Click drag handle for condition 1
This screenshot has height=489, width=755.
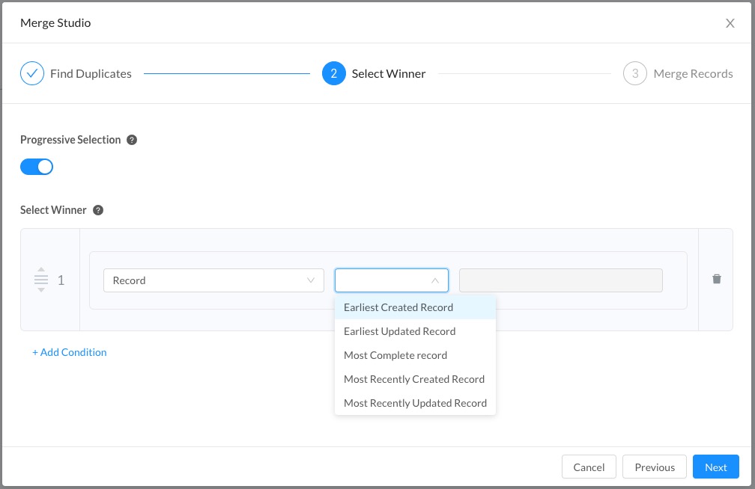pyautogui.click(x=41, y=280)
